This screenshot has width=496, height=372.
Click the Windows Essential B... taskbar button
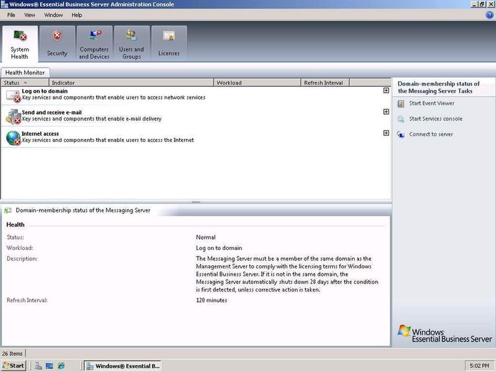(122, 366)
